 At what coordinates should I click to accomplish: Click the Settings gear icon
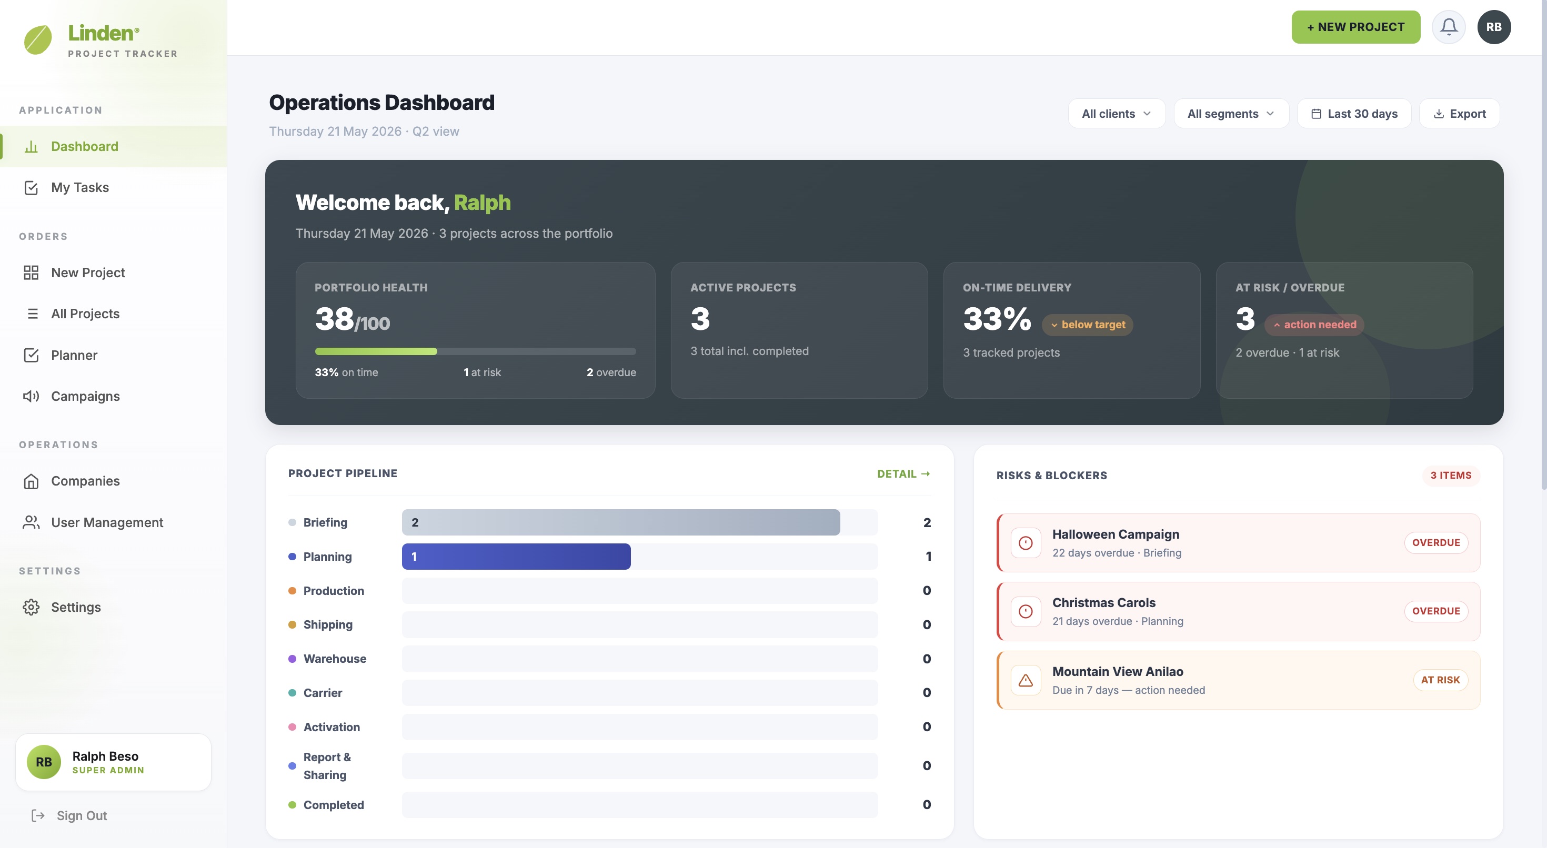pyautogui.click(x=31, y=607)
